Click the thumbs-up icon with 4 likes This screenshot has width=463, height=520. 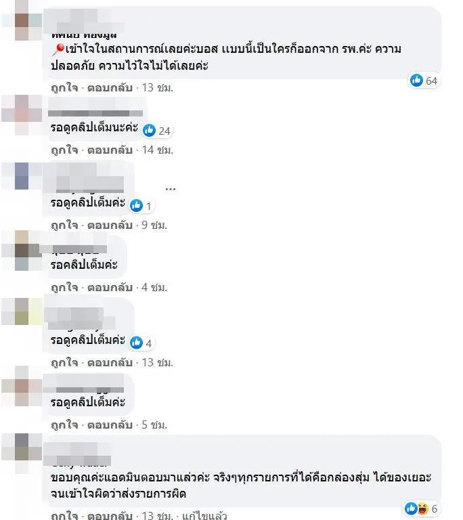tap(136, 343)
